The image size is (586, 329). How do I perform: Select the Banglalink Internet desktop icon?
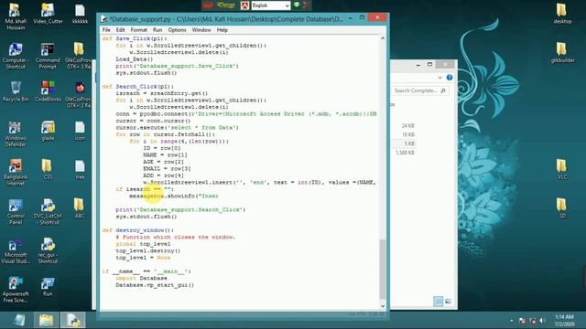(x=16, y=173)
